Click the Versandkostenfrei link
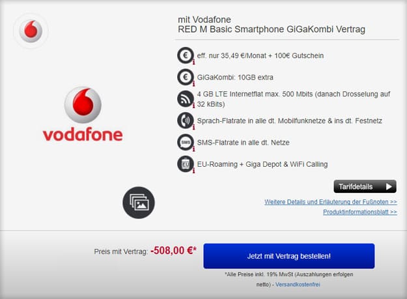The width and height of the screenshot is (407, 299). [298, 285]
